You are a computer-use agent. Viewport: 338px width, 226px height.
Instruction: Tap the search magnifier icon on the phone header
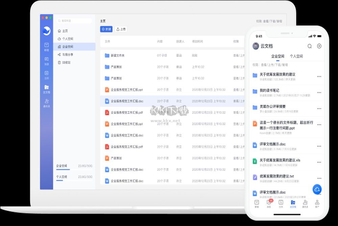[310, 46]
